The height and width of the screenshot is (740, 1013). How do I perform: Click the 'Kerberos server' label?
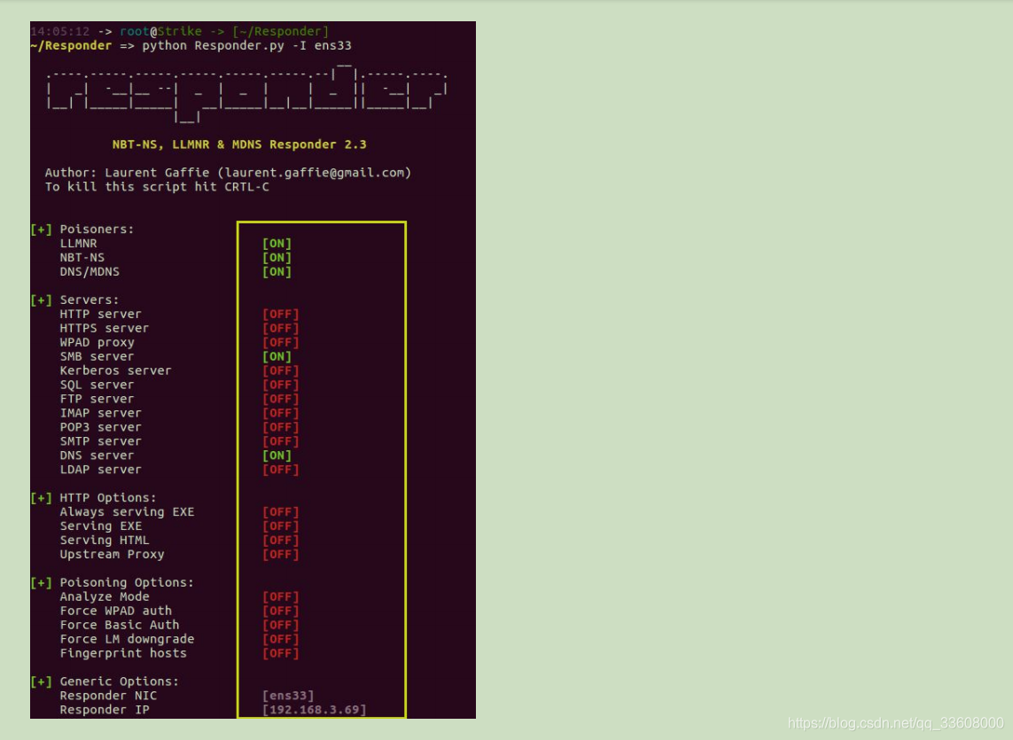pyautogui.click(x=115, y=371)
